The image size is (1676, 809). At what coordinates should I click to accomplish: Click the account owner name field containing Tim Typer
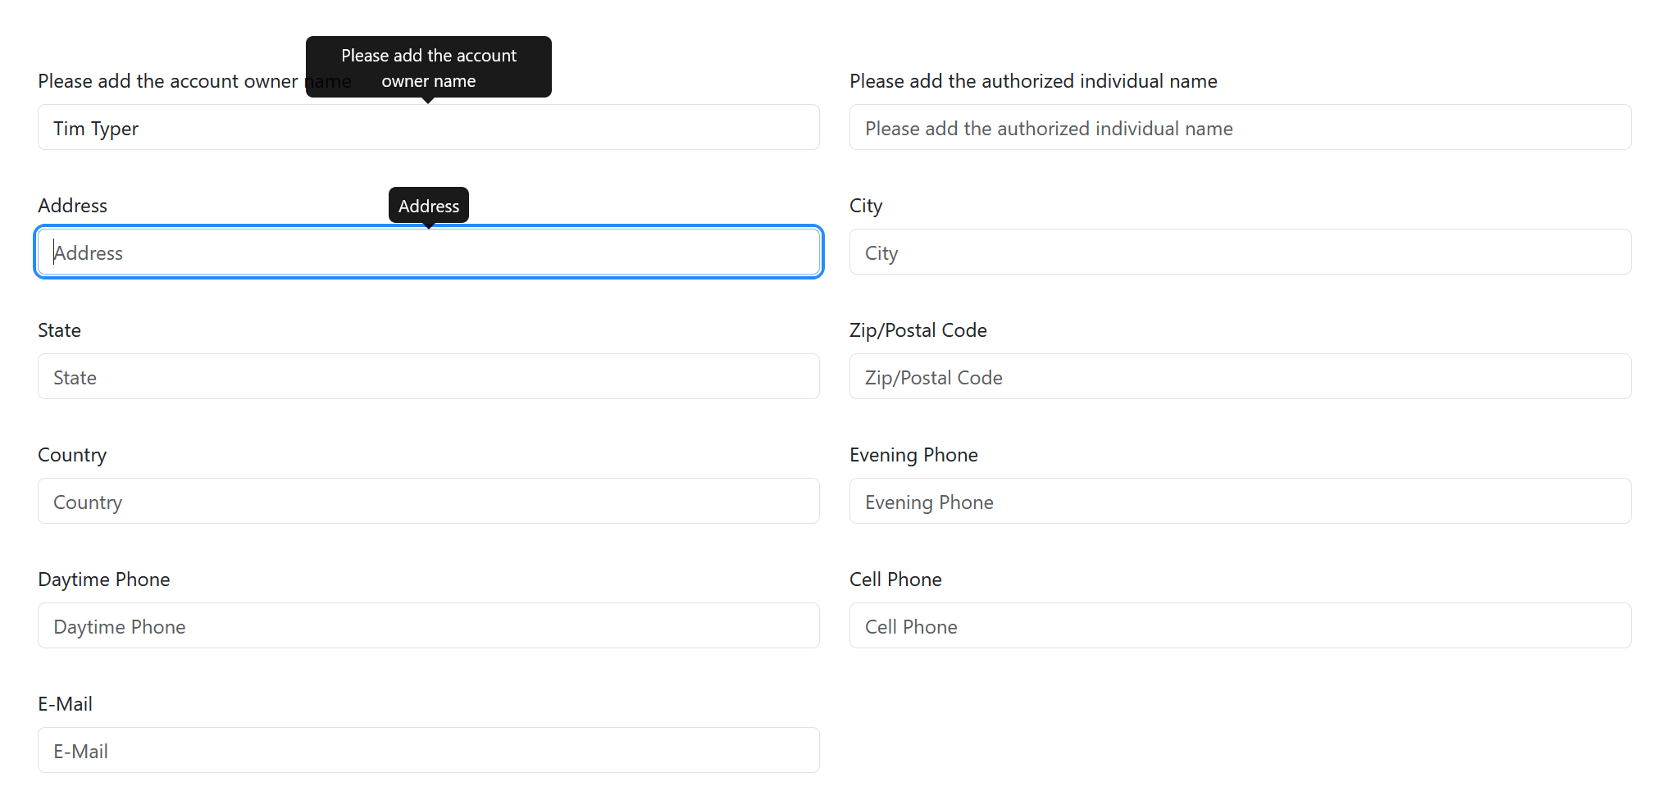tap(428, 128)
